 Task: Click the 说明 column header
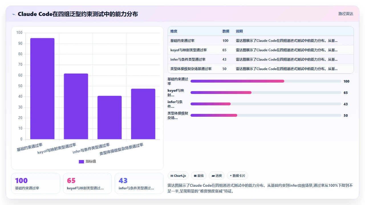(239, 31)
